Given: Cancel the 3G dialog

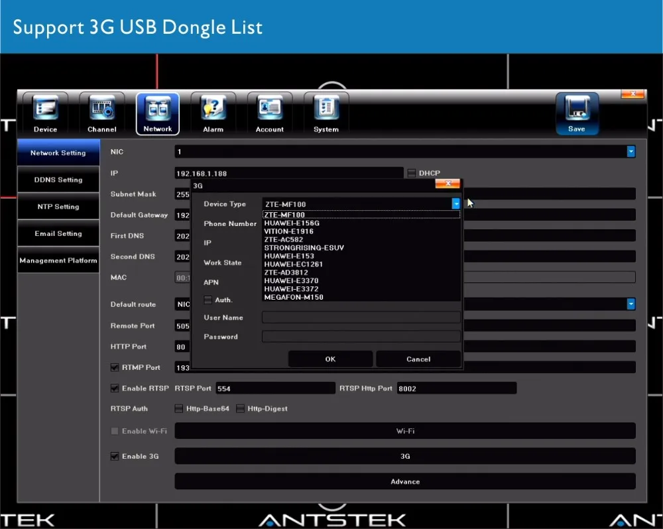Looking at the screenshot, I should pyautogui.click(x=418, y=359).
